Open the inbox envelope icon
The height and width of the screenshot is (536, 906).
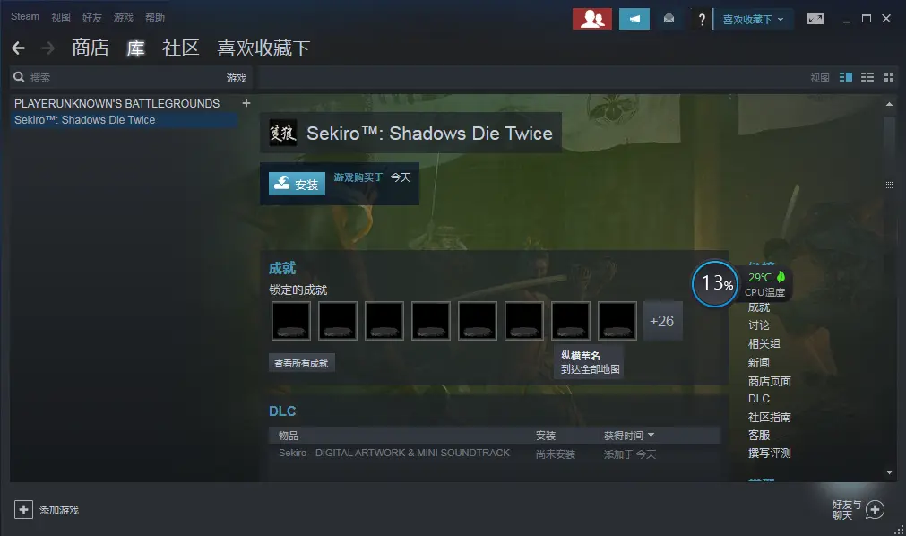pos(669,19)
